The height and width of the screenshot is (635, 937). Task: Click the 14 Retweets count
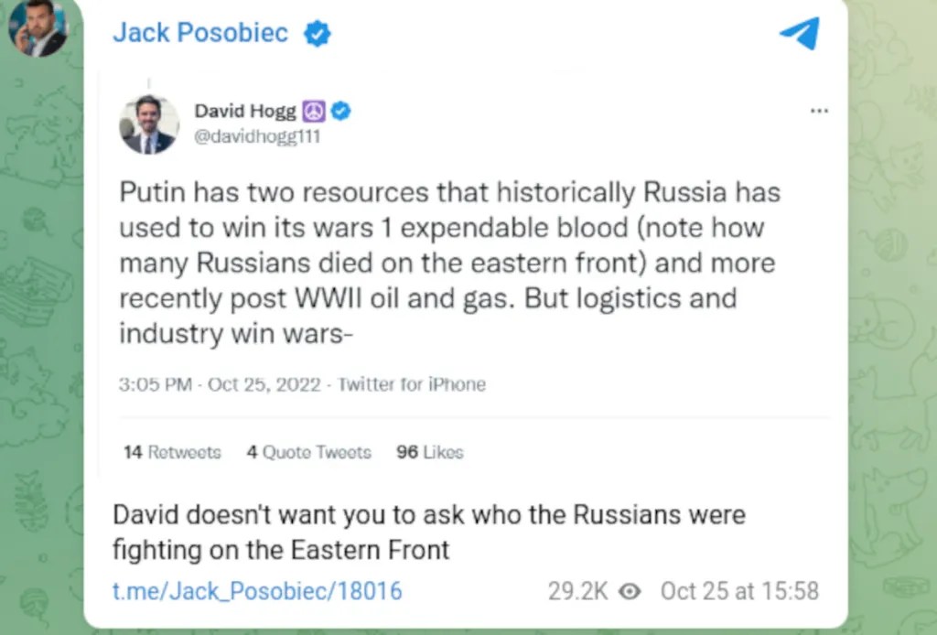[172, 452]
